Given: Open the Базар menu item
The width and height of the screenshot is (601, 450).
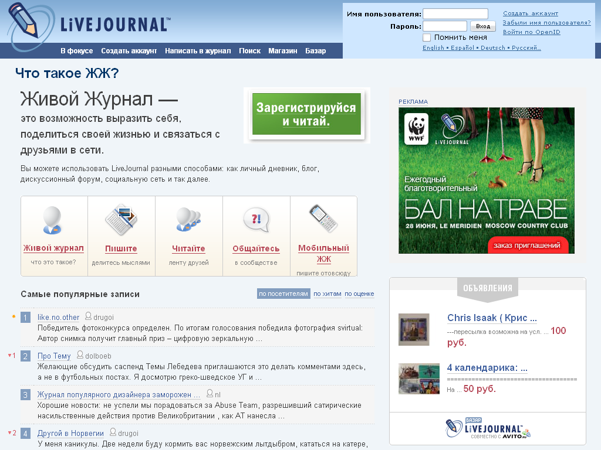Looking at the screenshot, I should point(315,51).
